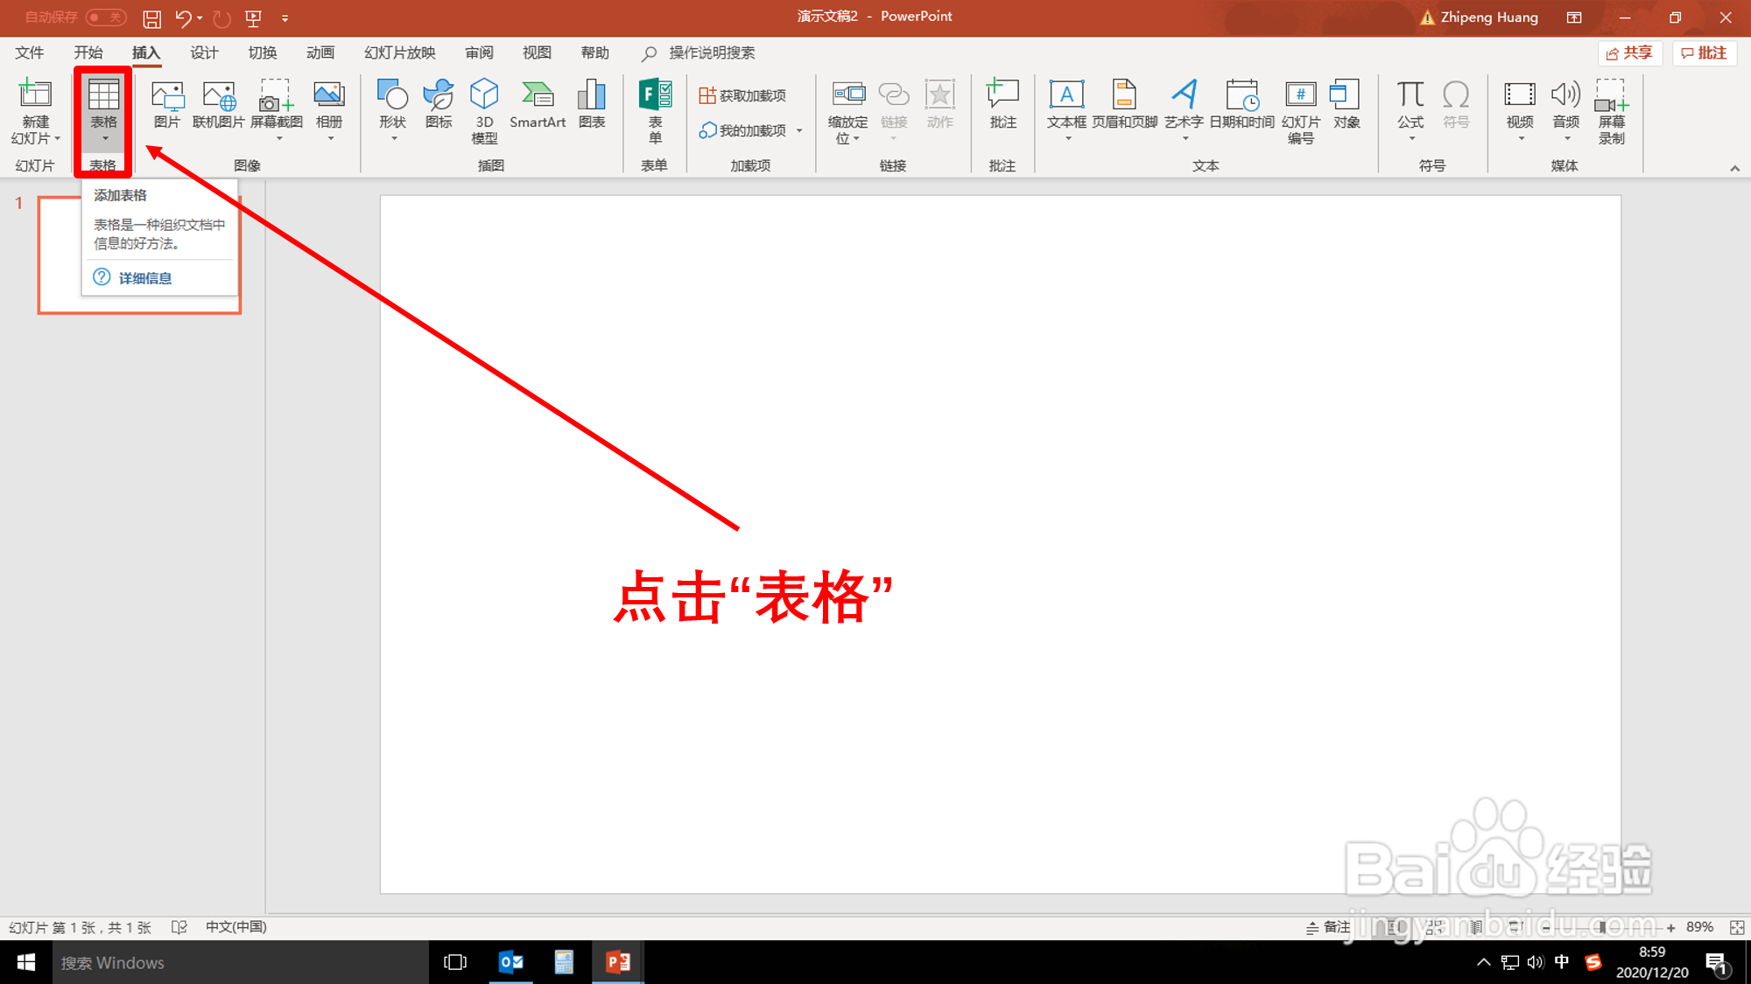This screenshot has width=1751, height=984.
Task: Insert audio (音频)
Action: (1565, 109)
